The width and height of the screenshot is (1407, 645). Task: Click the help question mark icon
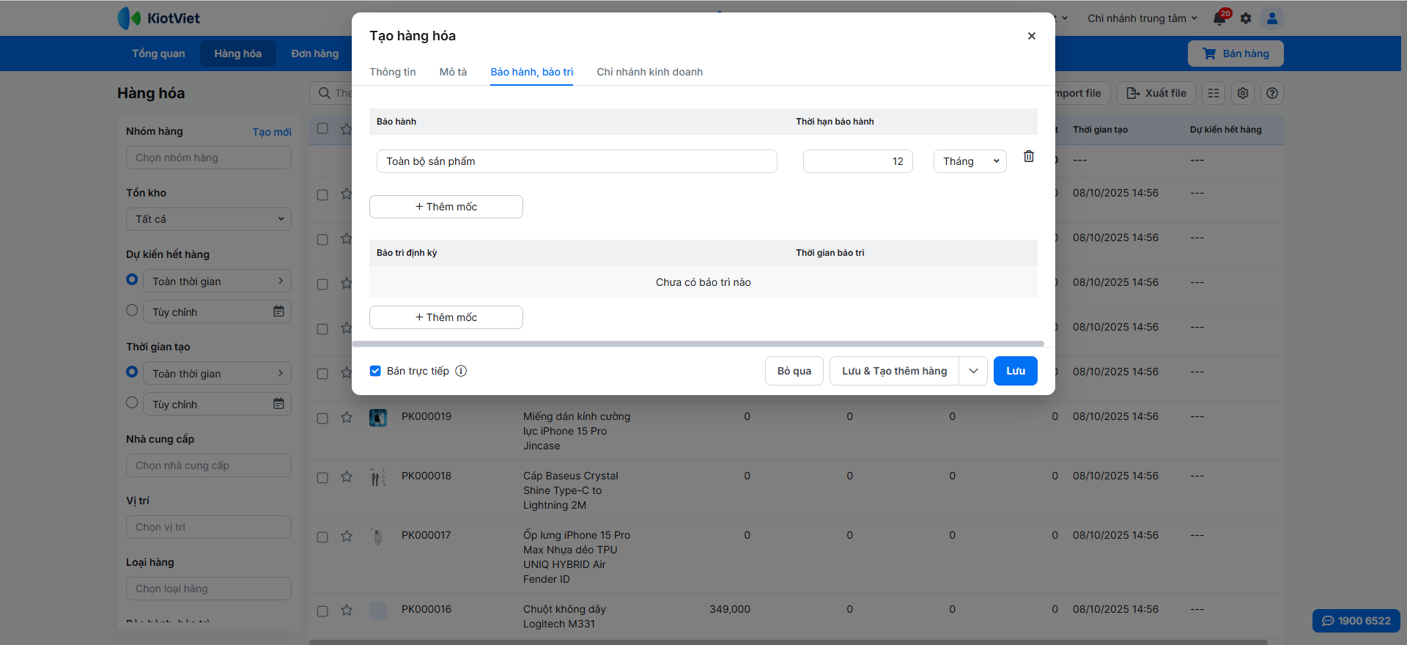tap(1272, 93)
